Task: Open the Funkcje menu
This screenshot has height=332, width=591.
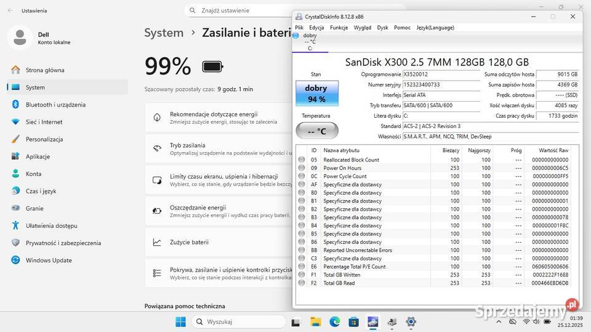Action: tap(339, 28)
